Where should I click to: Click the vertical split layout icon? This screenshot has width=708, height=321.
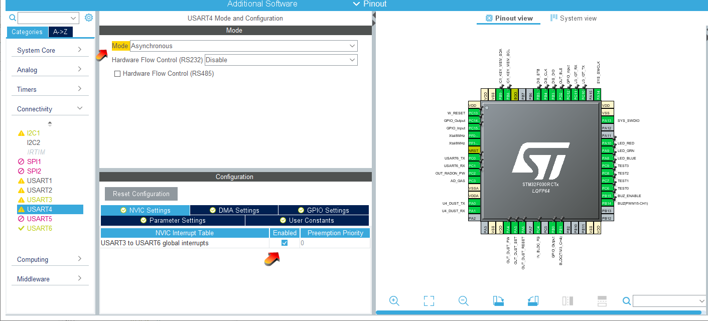pos(568,300)
